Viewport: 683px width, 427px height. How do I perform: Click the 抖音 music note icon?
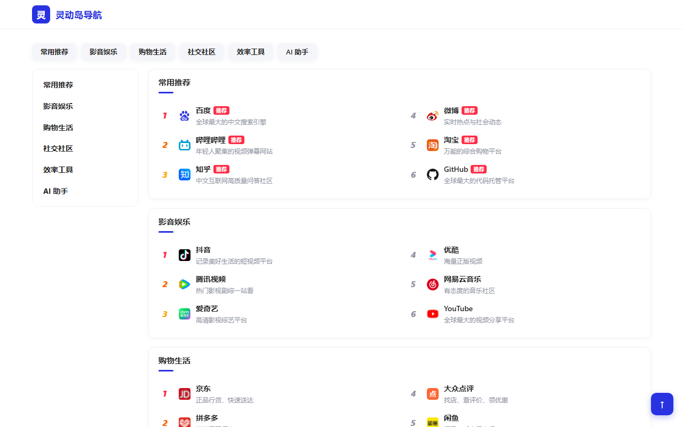pos(185,255)
